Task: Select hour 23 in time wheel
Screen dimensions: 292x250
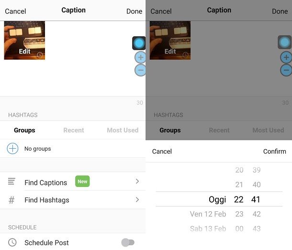Action: coord(239,214)
